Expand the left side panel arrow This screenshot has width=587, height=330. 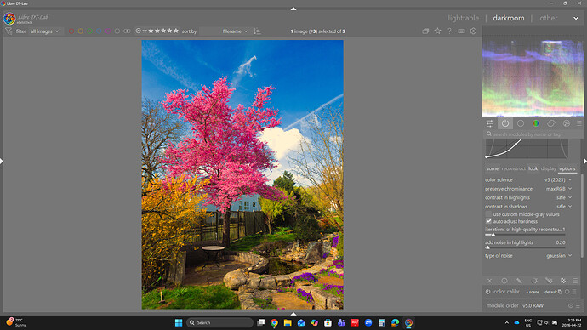pyautogui.click(x=2, y=162)
